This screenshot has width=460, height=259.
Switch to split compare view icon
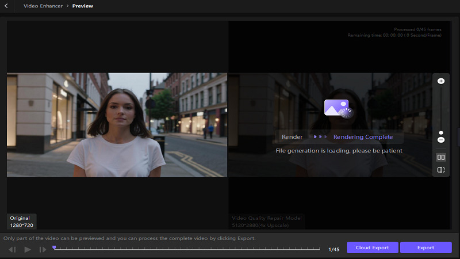[441, 170]
